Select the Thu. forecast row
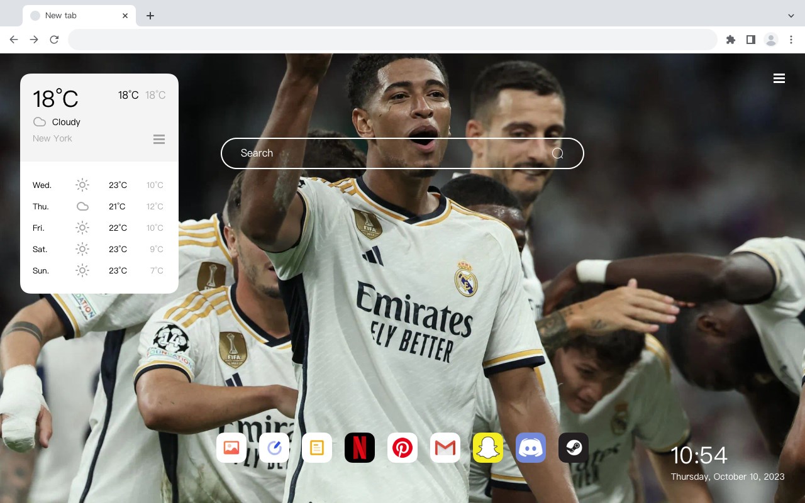 click(99, 206)
